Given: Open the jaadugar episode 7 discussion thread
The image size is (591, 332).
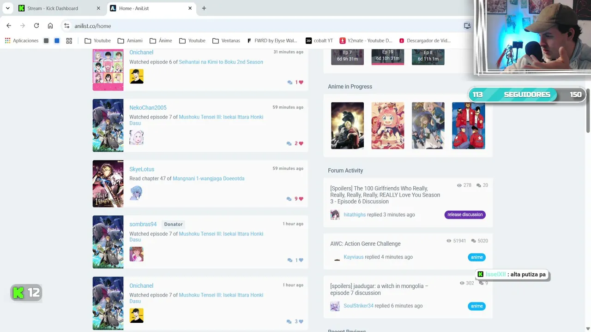Looking at the screenshot, I should click(x=379, y=289).
